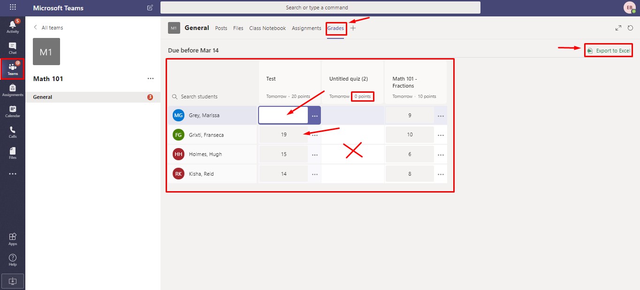Image resolution: width=640 pixels, height=290 pixels.
Task: Edit Kisha, Reid Test grade 14
Action: coord(283,174)
